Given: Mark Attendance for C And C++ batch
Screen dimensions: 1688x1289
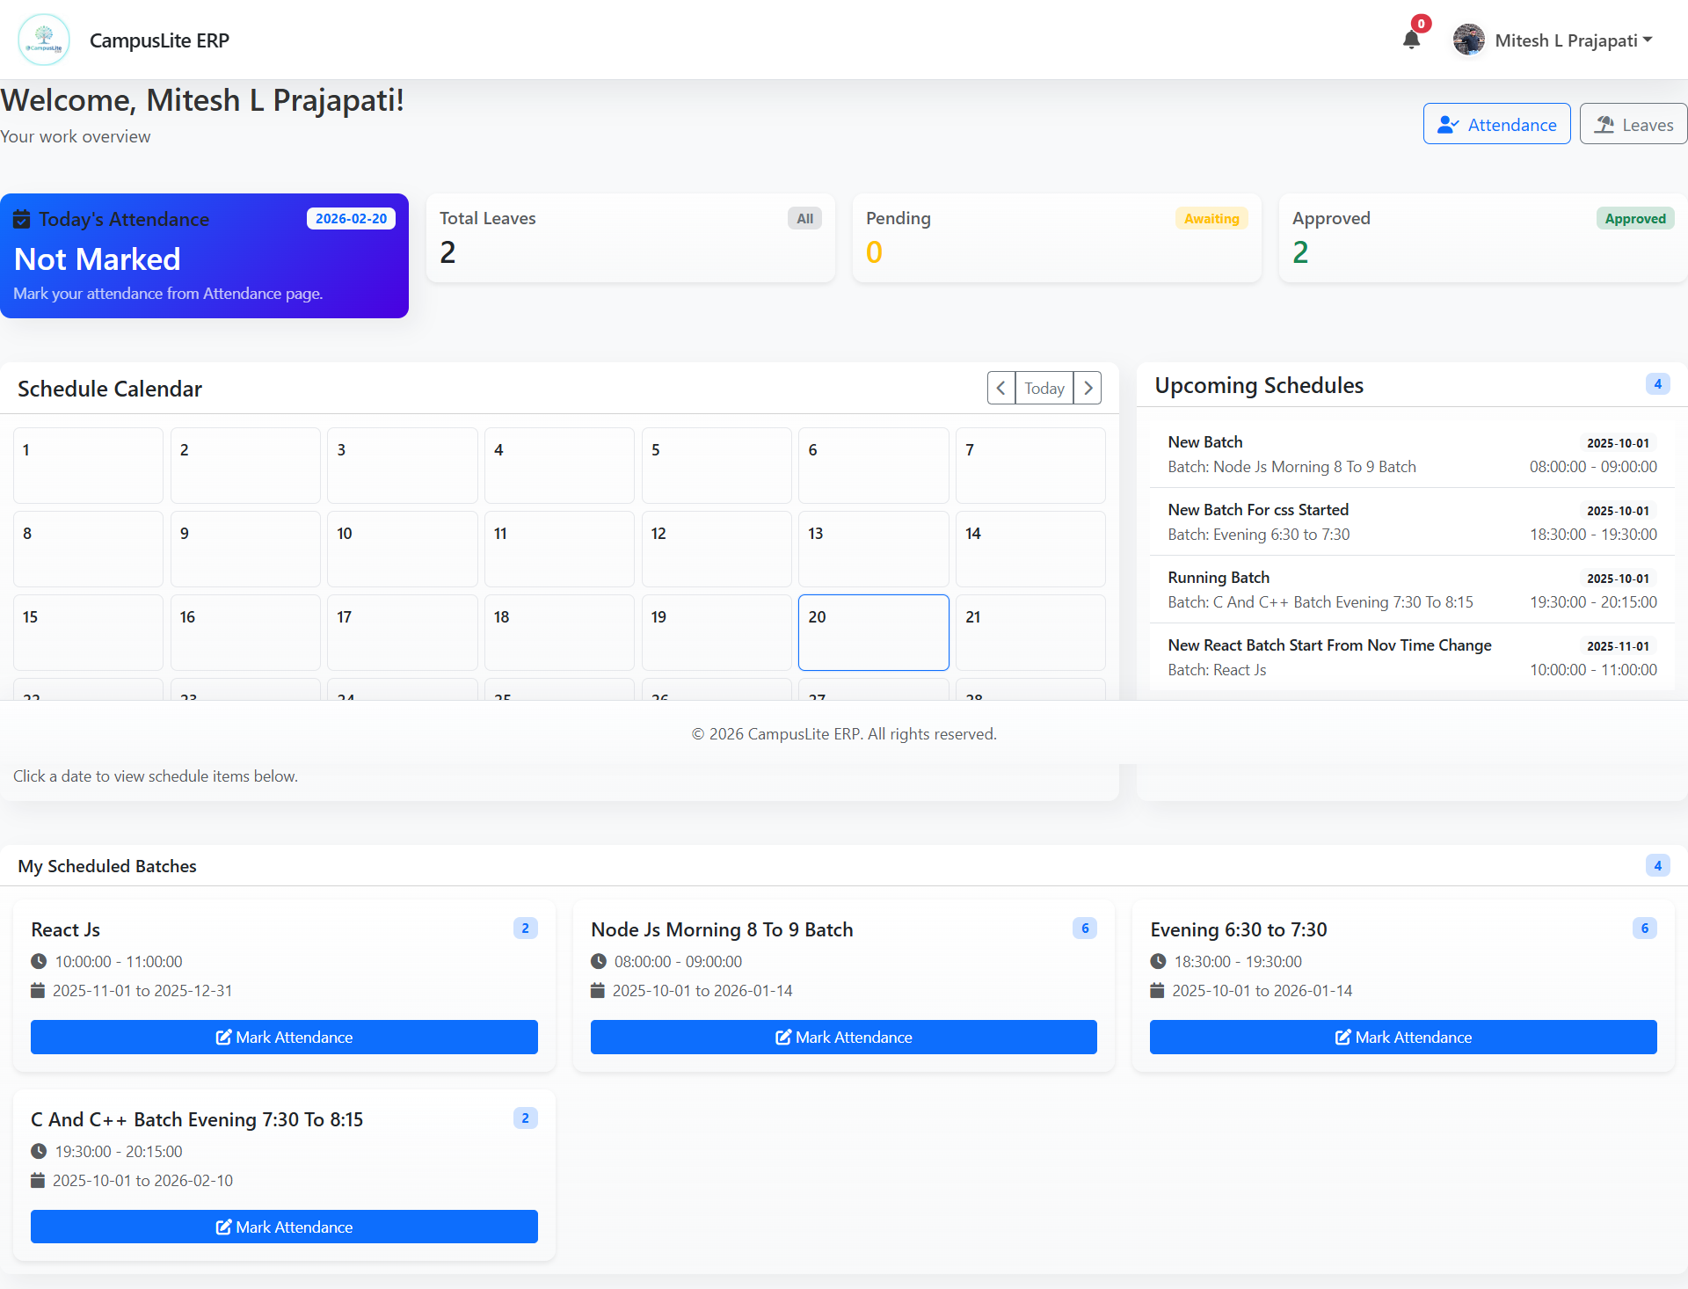Looking at the screenshot, I should 284,1227.
